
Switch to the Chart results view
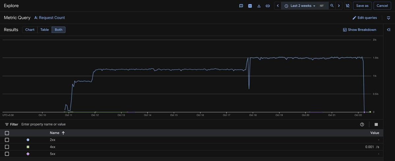click(30, 30)
